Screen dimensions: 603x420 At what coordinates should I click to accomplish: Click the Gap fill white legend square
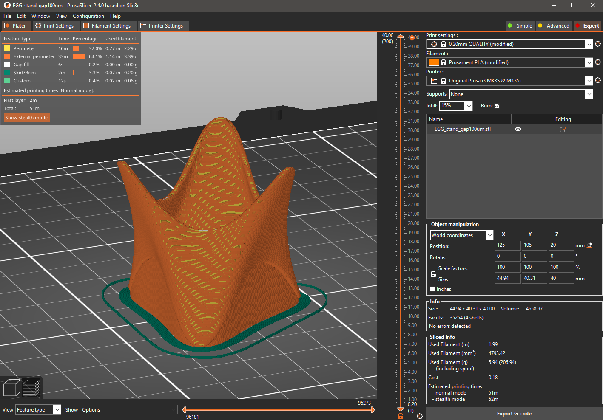pos(7,65)
